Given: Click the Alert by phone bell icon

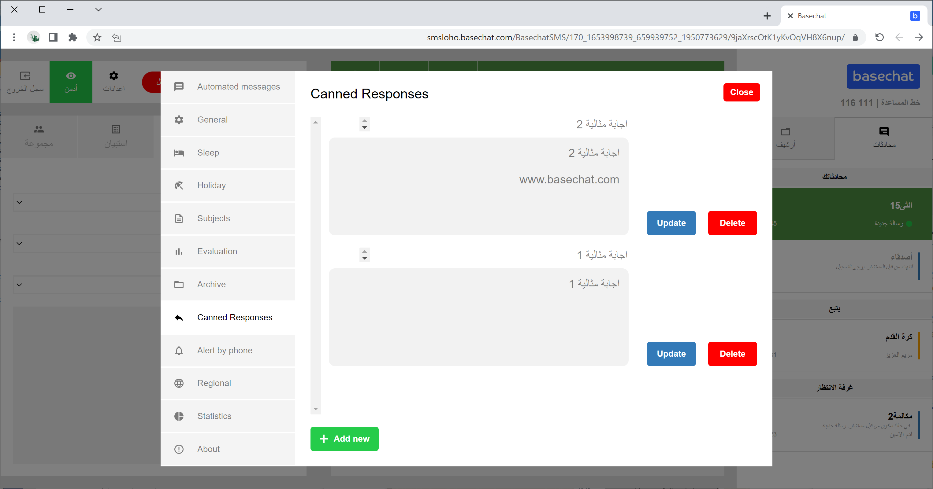Looking at the screenshot, I should 179,350.
